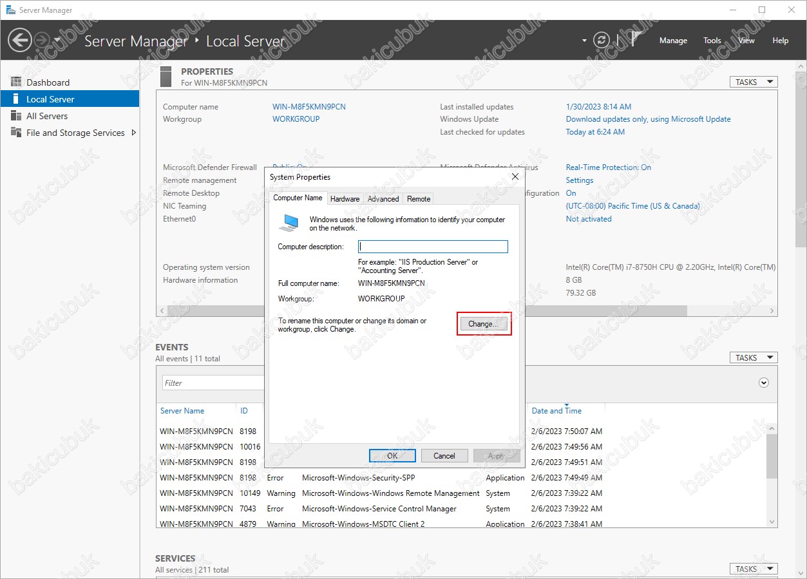Screen dimensions: 807x579
Task: Click the Change... button
Action: coord(484,324)
